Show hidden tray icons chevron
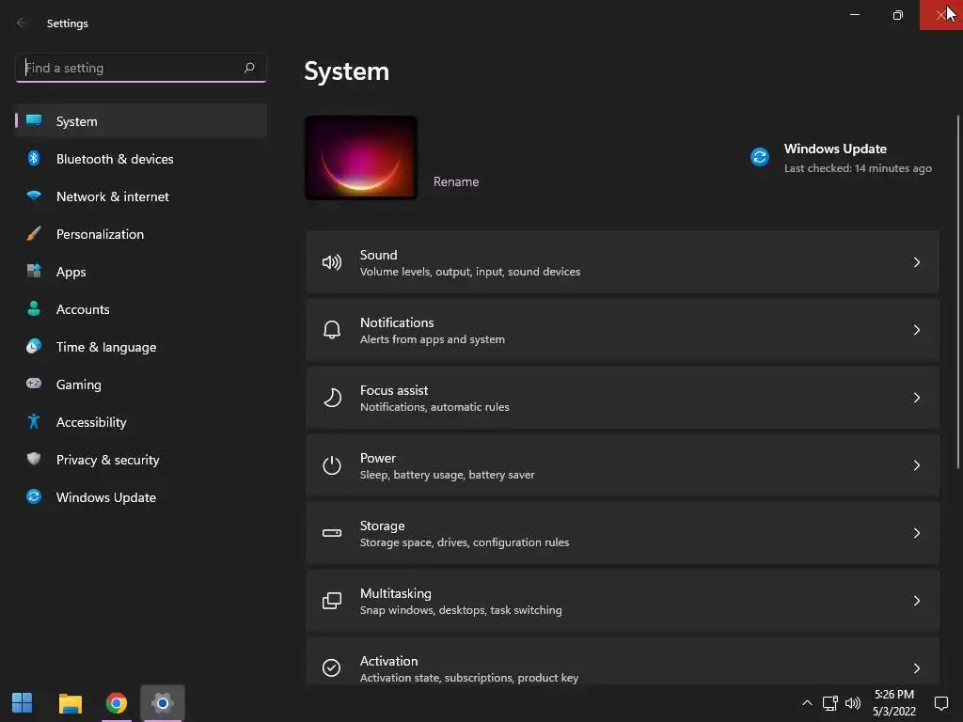The width and height of the screenshot is (963, 722). (x=807, y=703)
